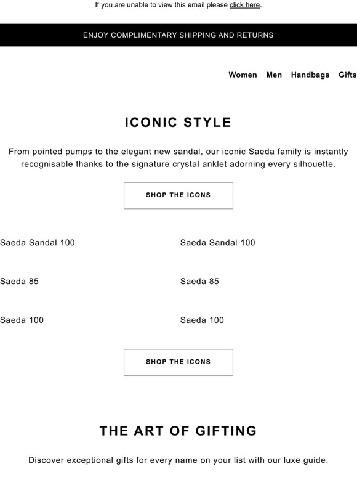The image size is (357, 477).
Task: Open the Gifts navigation link
Action: (347, 75)
